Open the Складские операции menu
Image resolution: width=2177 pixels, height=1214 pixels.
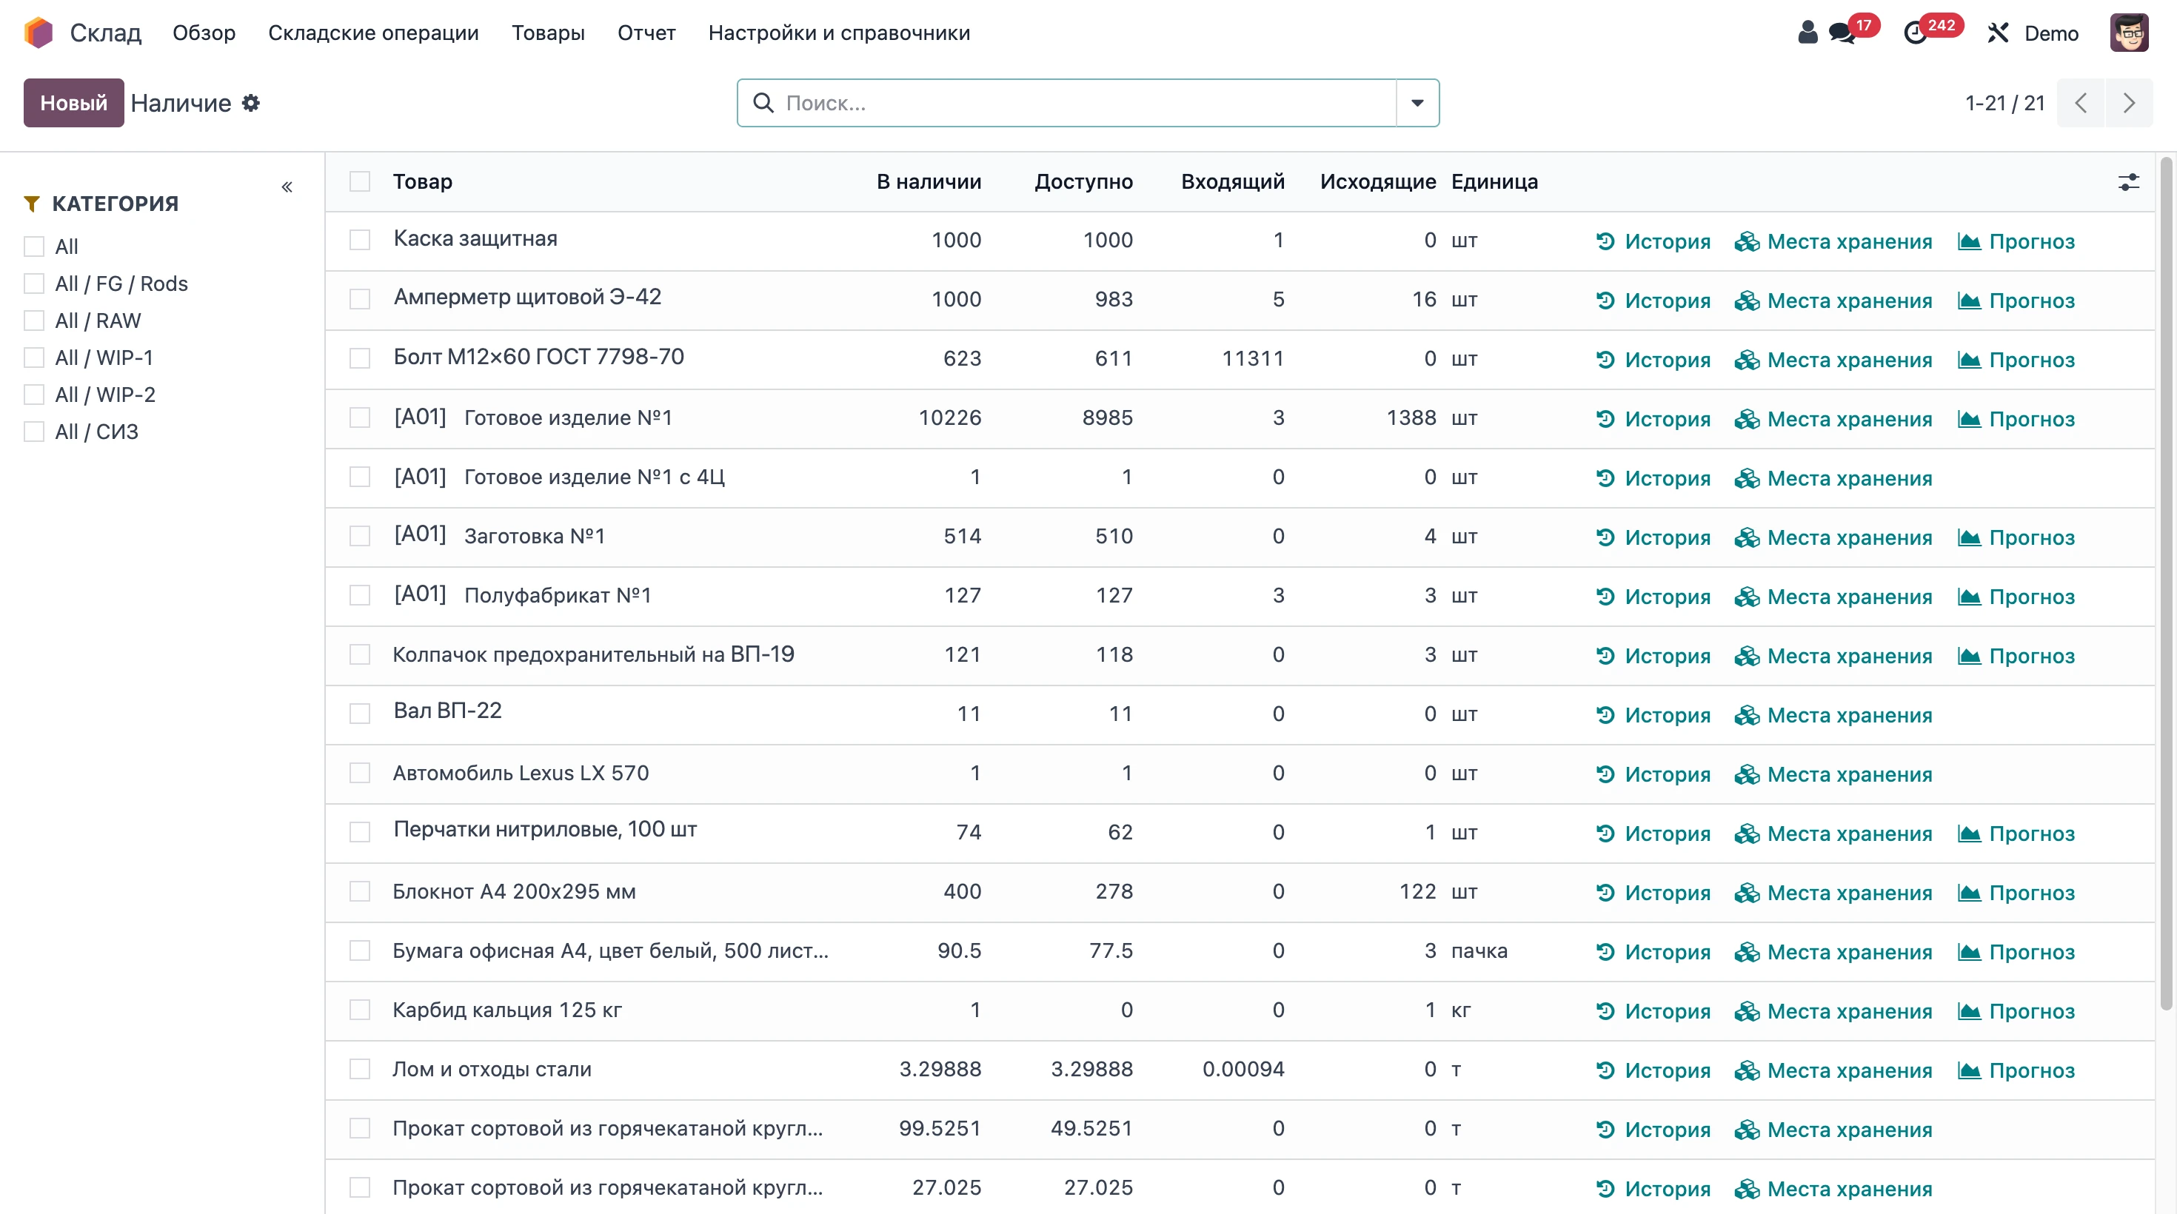[373, 33]
